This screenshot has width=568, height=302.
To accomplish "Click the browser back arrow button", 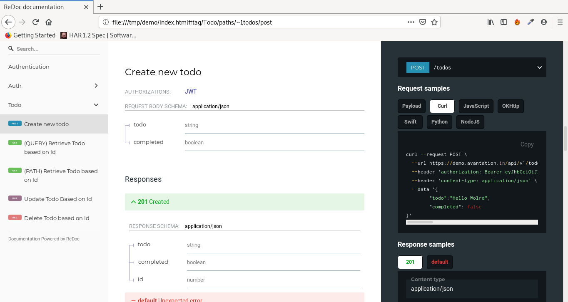I will click(8, 22).
